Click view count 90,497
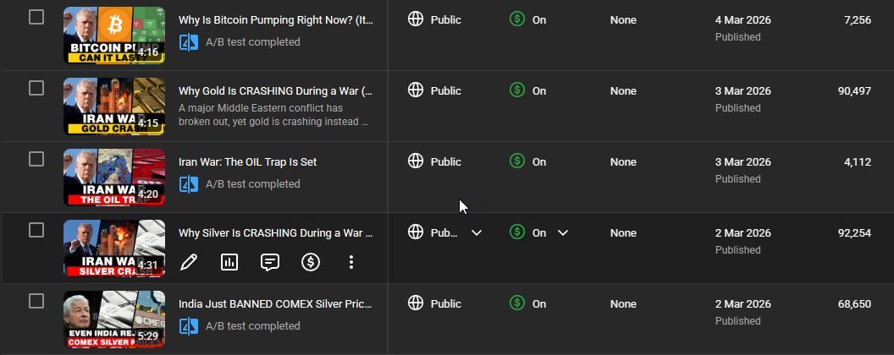894x355 pixels. (854, 91)
